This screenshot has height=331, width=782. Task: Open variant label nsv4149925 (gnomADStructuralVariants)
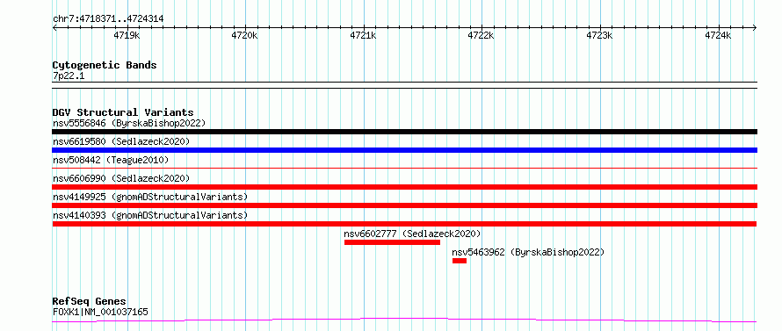click(150, 197)
